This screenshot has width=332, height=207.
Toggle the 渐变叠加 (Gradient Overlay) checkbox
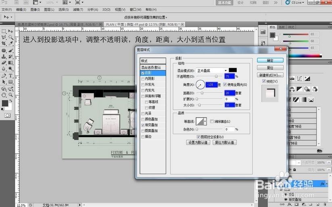tap(143, 125)
